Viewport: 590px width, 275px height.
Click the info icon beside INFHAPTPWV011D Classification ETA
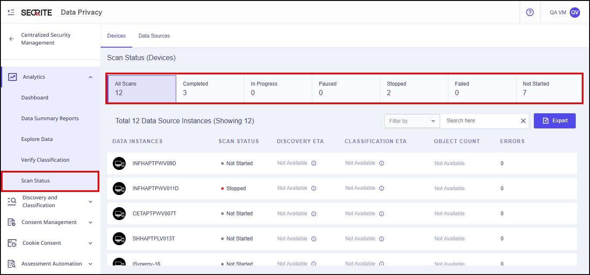(x=382, y=189)
